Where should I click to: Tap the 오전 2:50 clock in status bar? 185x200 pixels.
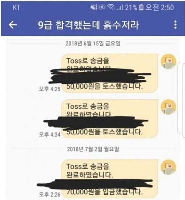[x=160, y=7]
